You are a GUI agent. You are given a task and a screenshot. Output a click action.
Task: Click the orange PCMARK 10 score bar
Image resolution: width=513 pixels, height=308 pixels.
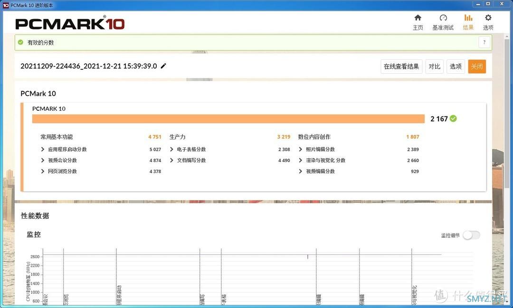point(228,119)
